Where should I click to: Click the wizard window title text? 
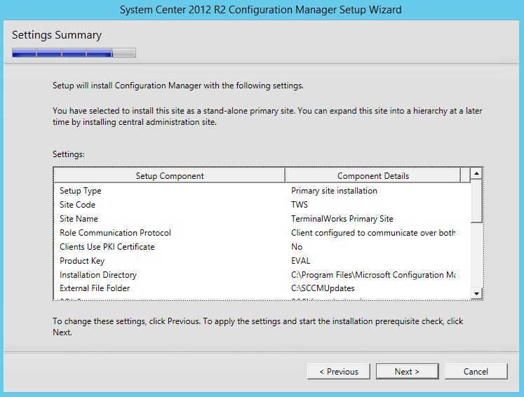click(261, 10)
